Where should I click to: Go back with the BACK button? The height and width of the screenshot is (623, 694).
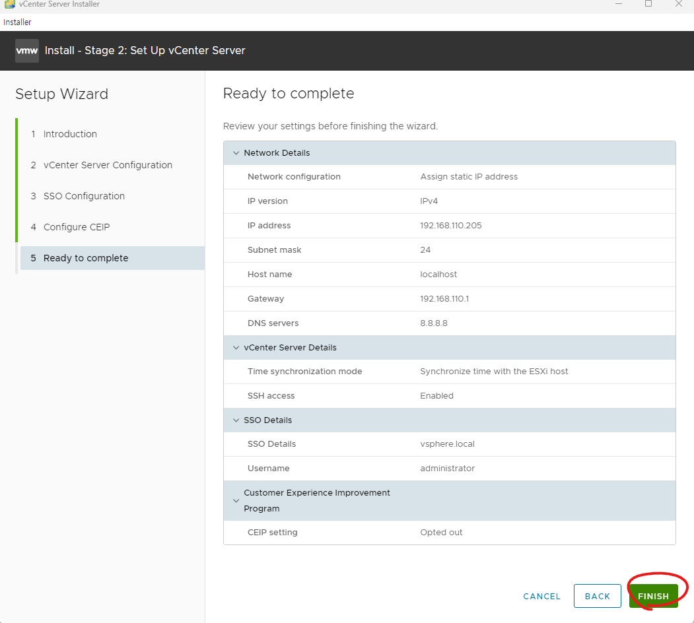tap(597, 596)
